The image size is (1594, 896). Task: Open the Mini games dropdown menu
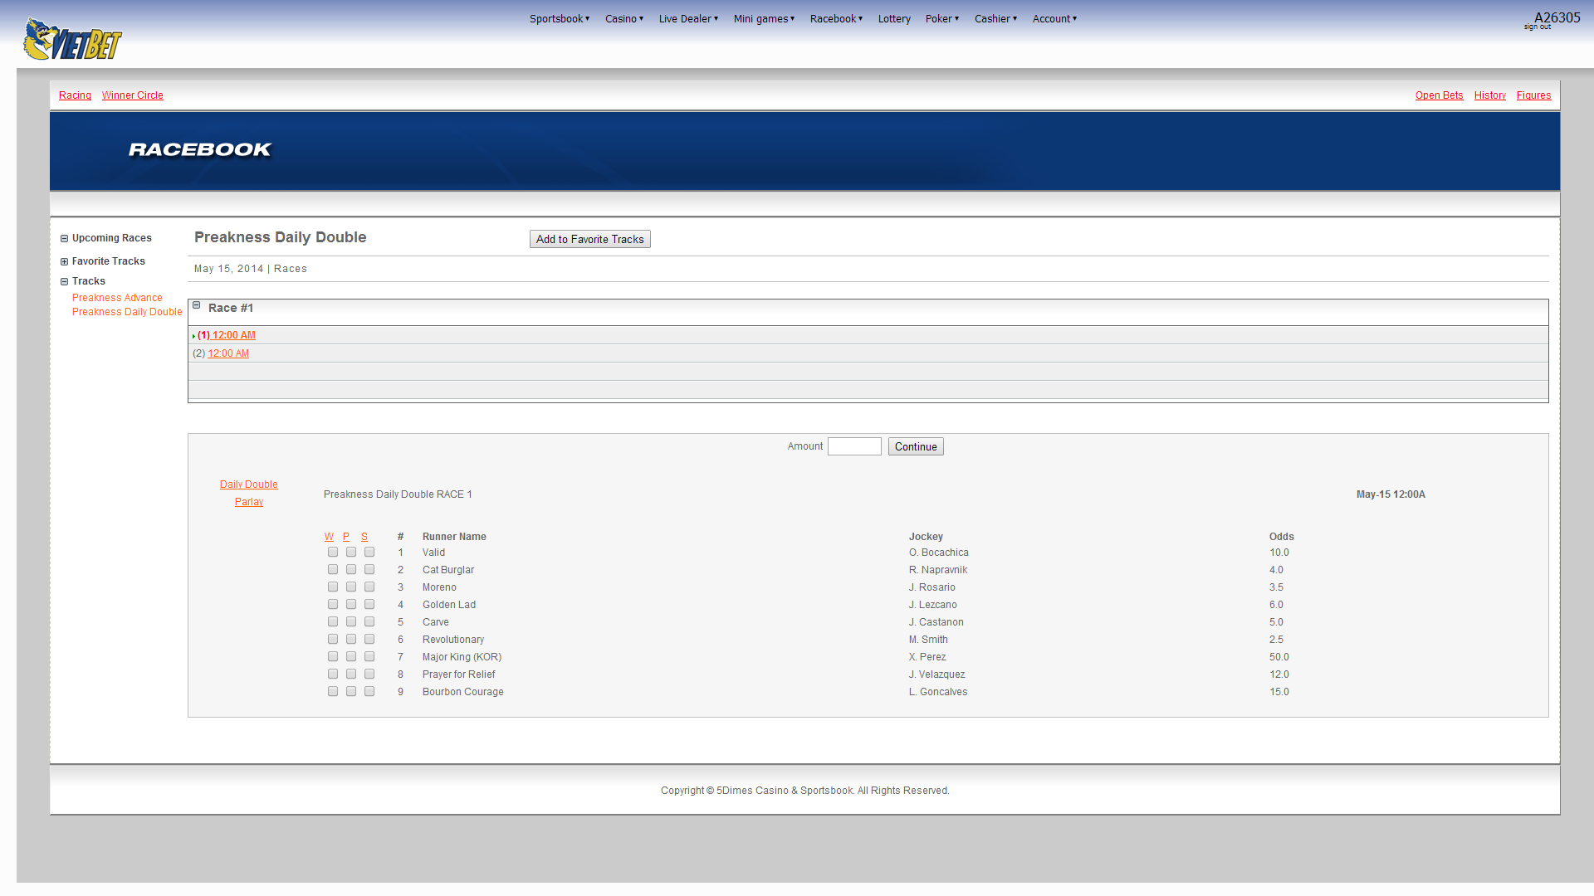click(x=764, y=19)
